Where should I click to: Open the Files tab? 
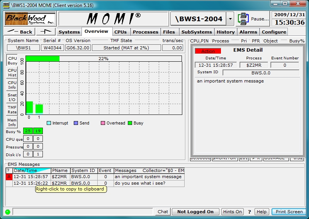(x=169, y=32)
